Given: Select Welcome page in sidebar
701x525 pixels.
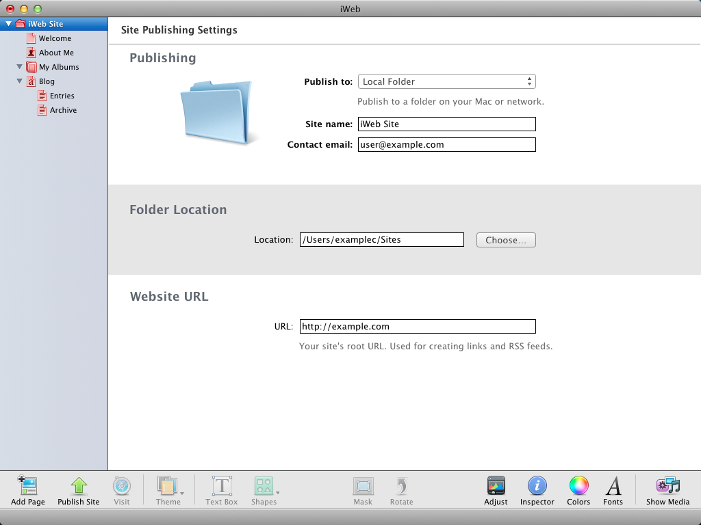Looking at the screenshot, I should pos(55,38).
